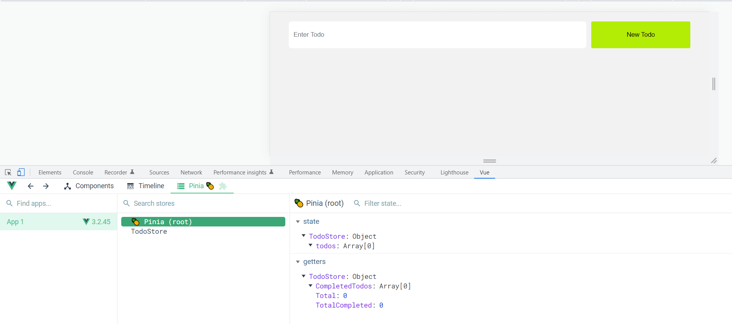Open the Lighthouse tab
Screen dimensions: 732x324
[x=454, y=173]
